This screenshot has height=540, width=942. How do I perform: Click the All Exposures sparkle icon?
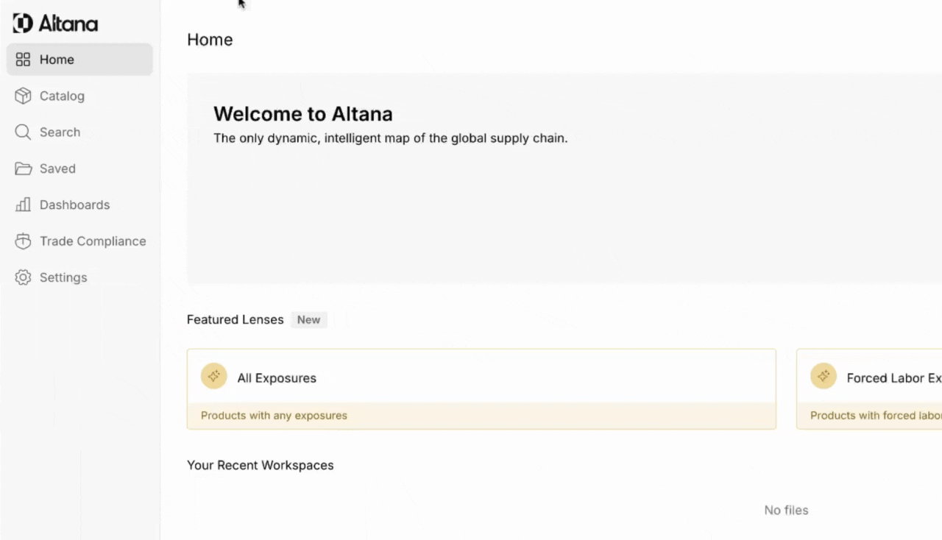click(x=214, y=376)
